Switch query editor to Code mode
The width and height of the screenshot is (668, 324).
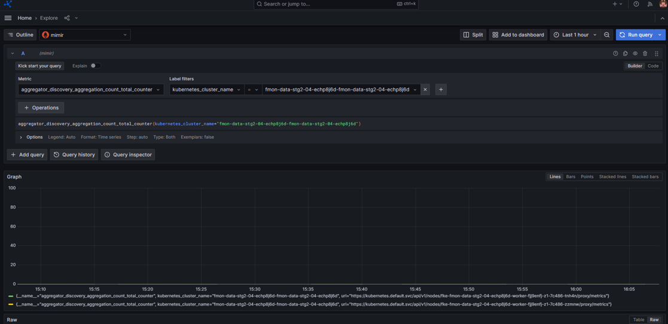tap(653, 66)
